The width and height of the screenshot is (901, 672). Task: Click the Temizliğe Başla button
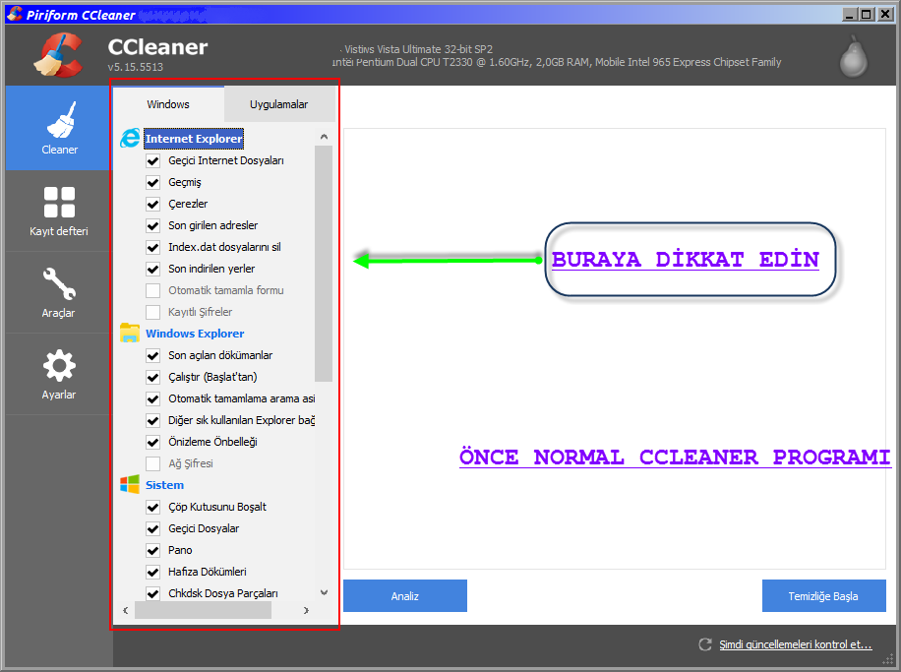(823, 595)
